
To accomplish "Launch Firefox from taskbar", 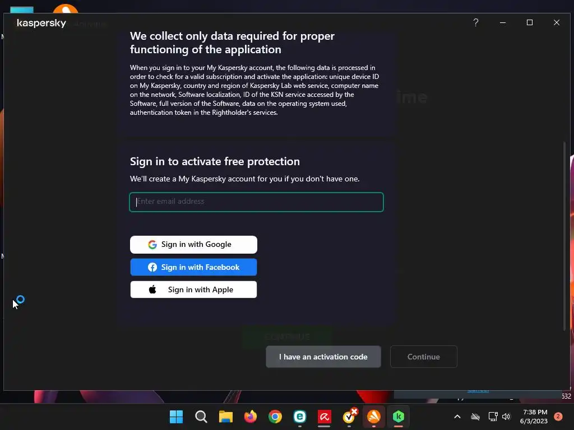I will [251, 417].
